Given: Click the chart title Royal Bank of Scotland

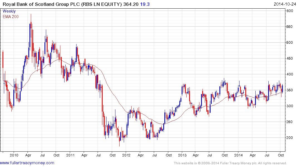Looking at the screenshot, I should [39, 4].
